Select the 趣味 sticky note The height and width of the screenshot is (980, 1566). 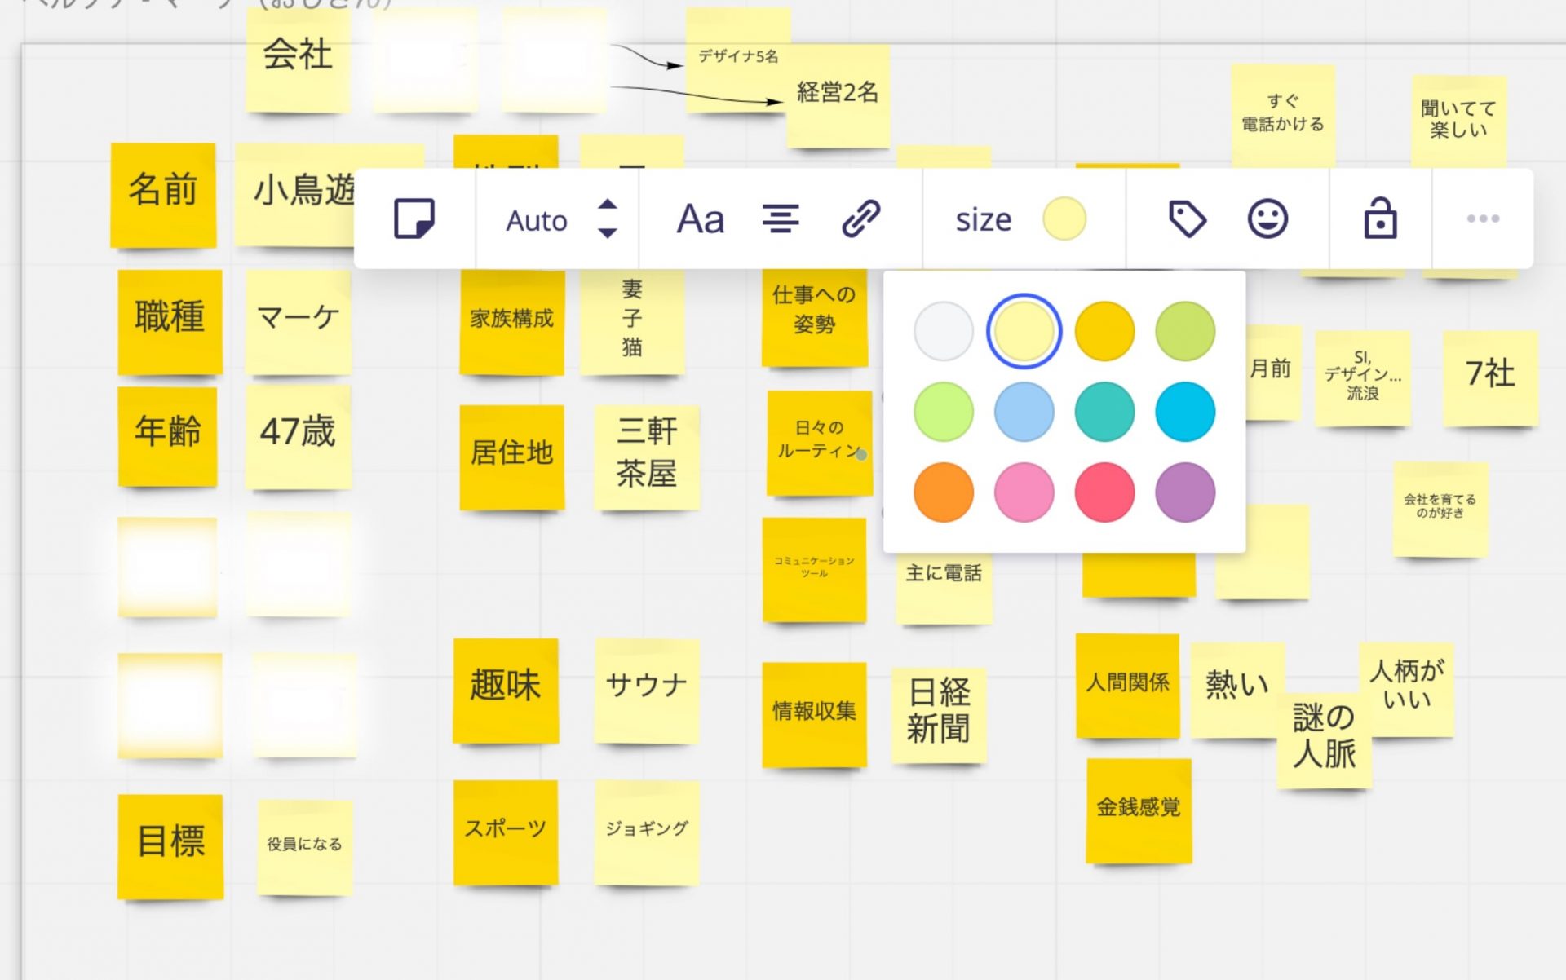(x=506, y=689)
